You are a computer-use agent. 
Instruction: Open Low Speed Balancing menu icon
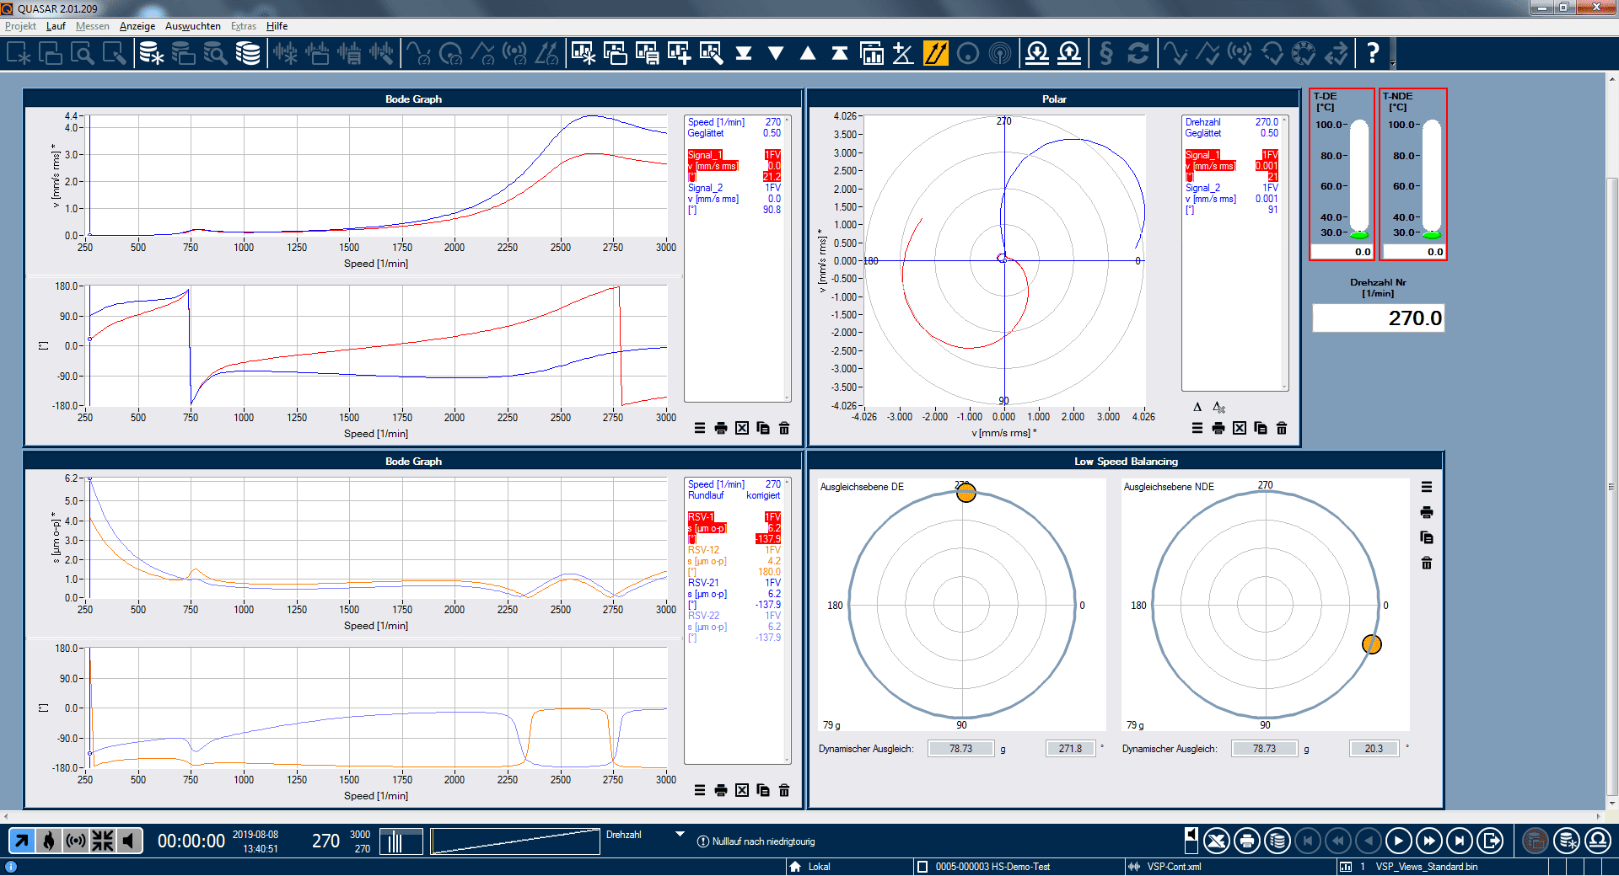click(1427, 487)
